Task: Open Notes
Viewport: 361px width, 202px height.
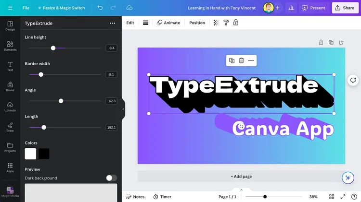Action: (x=135, y=197)
